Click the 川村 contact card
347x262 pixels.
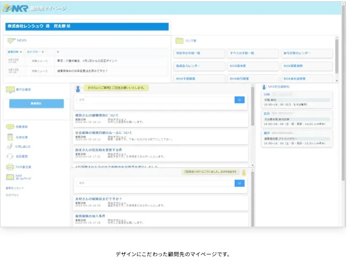click(297, 100)
